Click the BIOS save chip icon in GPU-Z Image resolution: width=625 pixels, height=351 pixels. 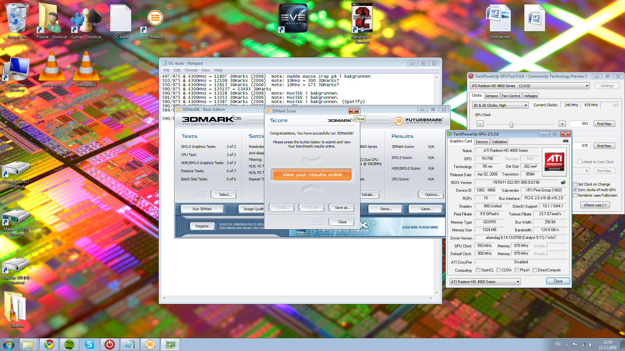coord(563,182)
